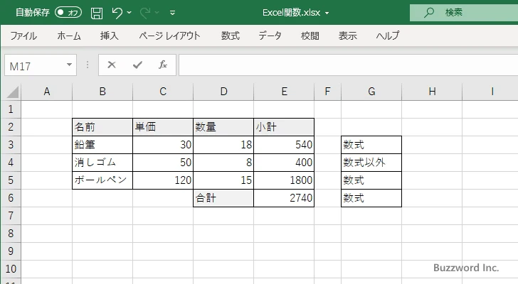518x284 pixels.
Task: Click the Select All corner triangle
Action: [12, 92]
